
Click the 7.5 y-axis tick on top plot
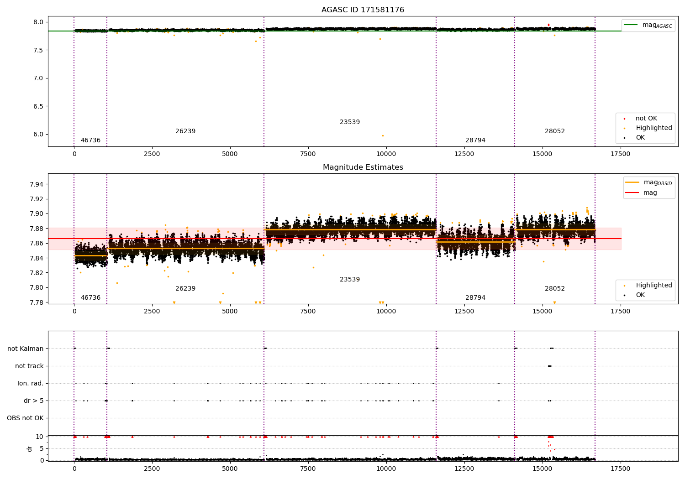click(38, 50)
